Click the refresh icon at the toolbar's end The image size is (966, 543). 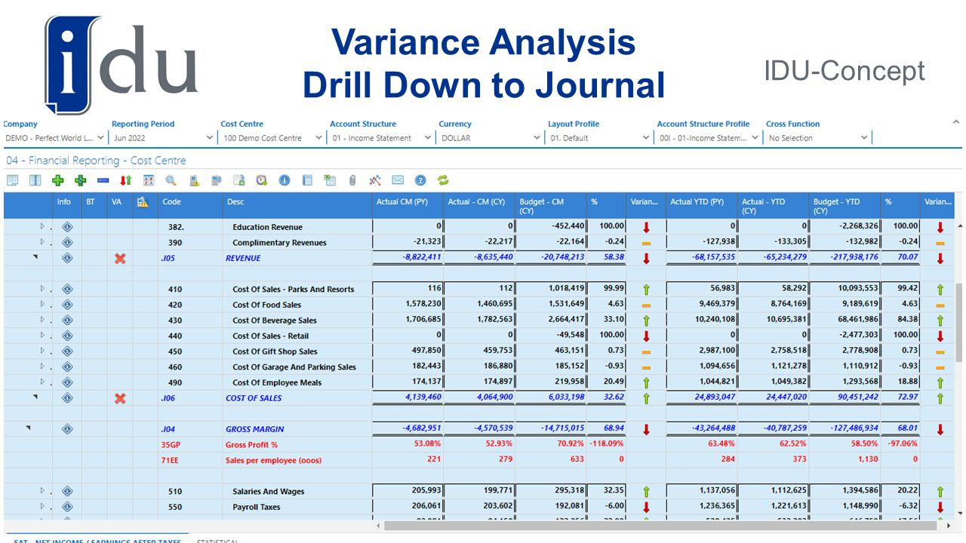point(442,180)
